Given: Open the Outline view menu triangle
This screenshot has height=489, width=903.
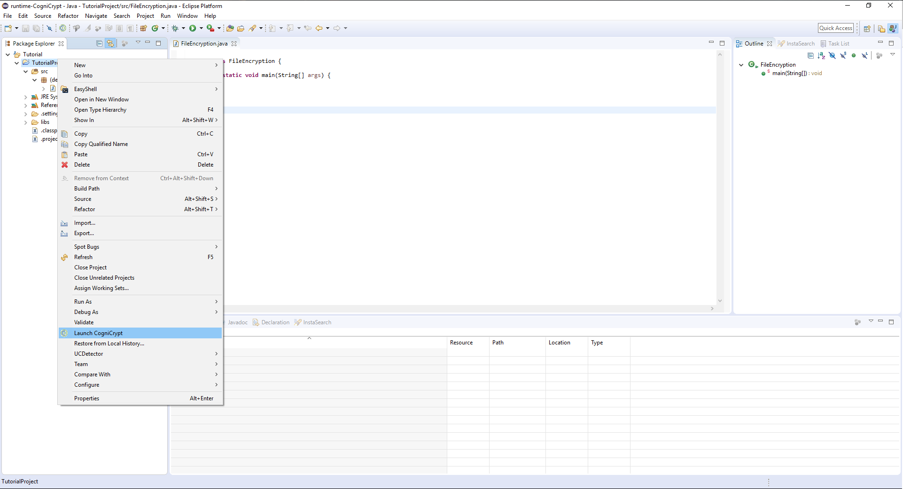Looking at the screenshot, I should click(893, 55).
